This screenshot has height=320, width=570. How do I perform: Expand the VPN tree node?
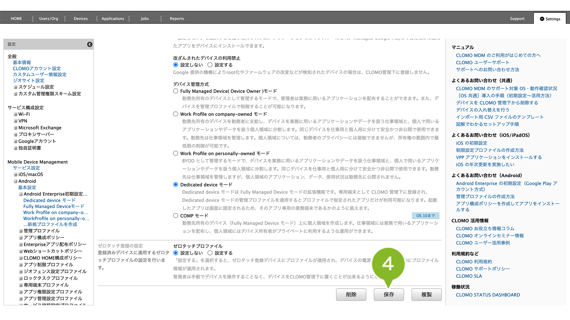click(x=15, y=121)
